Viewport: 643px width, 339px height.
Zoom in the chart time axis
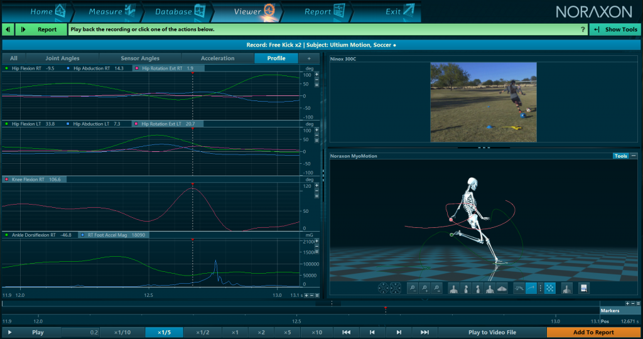click(x=306, y=295)
